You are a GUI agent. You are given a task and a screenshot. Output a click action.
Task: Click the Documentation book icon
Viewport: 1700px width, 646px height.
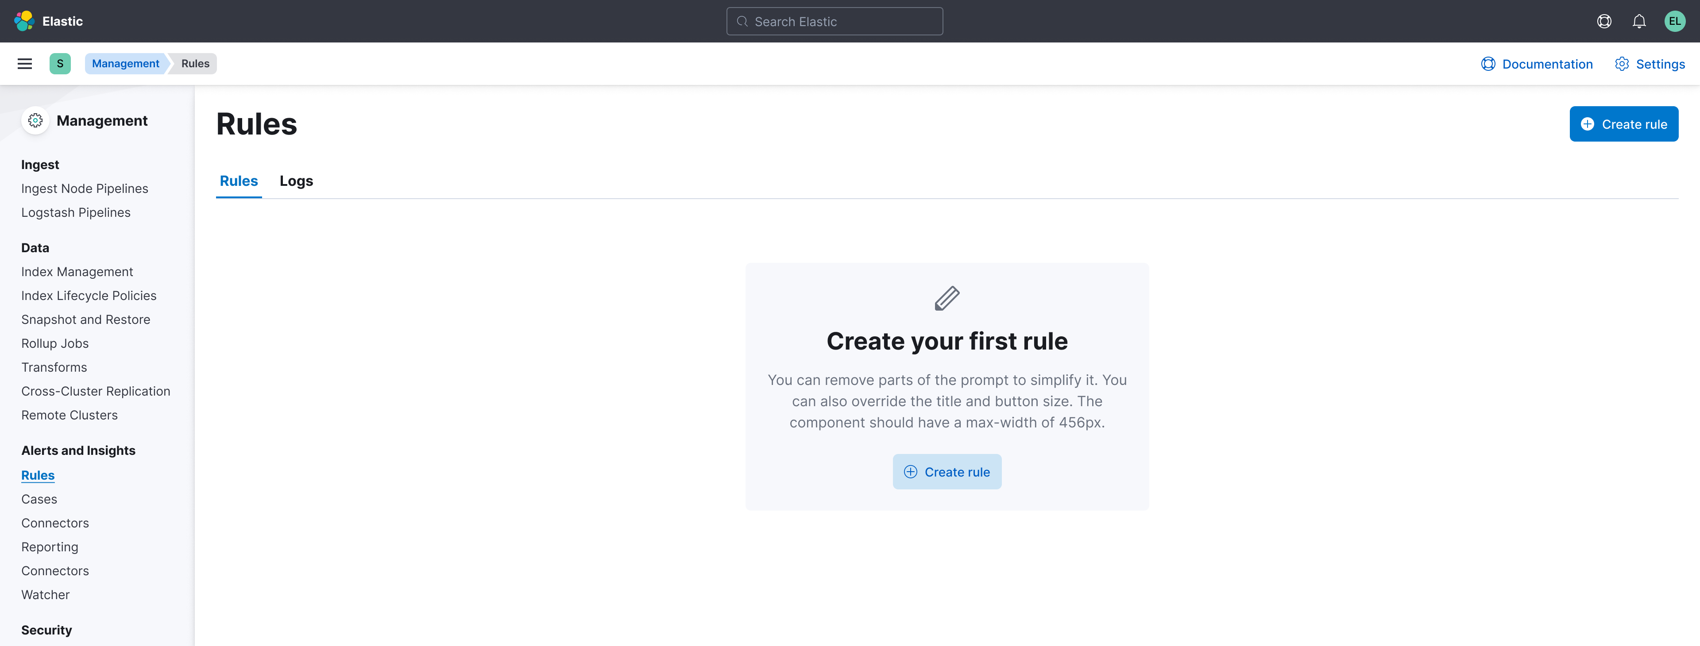coord(1489,63)
